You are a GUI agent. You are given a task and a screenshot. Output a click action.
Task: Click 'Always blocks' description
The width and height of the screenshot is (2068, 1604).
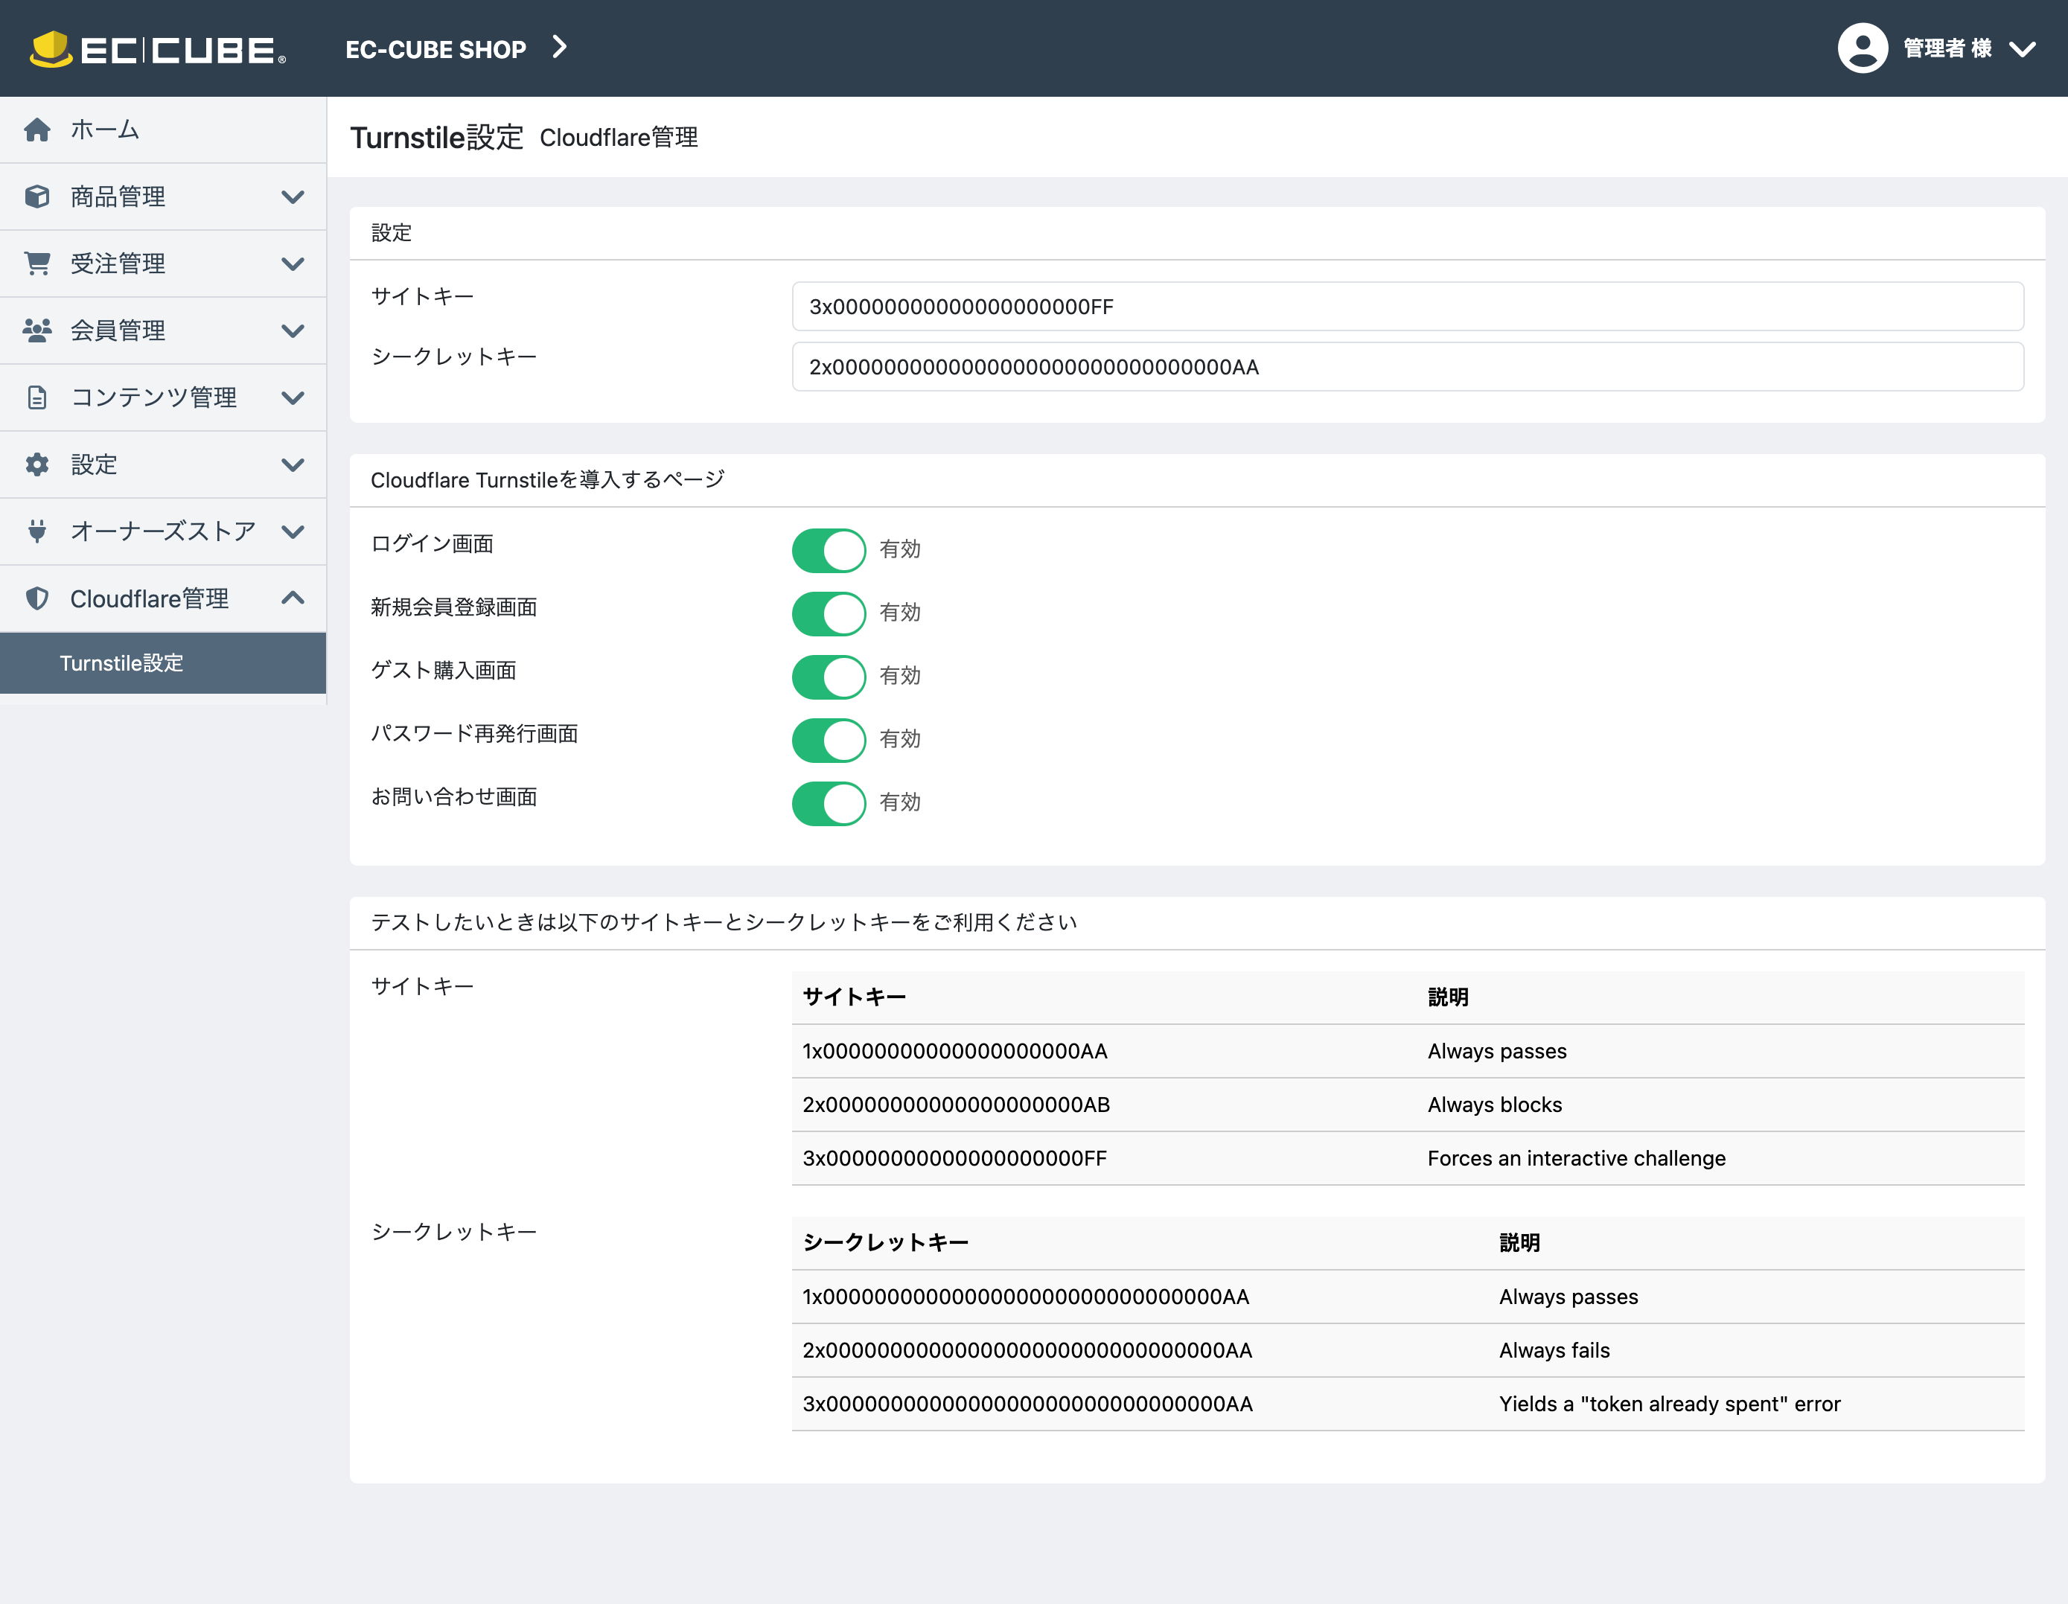[x=1494, y=1105]
